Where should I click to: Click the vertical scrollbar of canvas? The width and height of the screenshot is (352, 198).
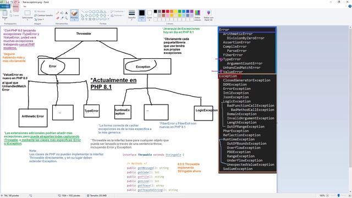point(350,98)
